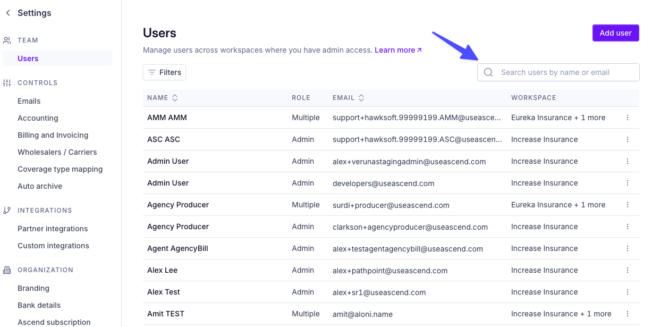The width and height of the screenshot is (652, 327).
Task: Open the row menu for Amit TEST
Action: [x=628, y=314]
